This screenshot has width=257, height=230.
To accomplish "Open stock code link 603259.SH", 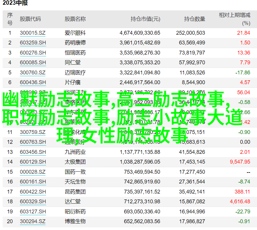I will tap(33, 43).
